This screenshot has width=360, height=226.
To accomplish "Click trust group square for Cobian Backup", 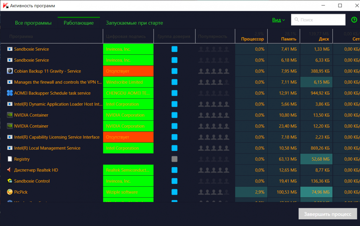I will tap(174, 71).
